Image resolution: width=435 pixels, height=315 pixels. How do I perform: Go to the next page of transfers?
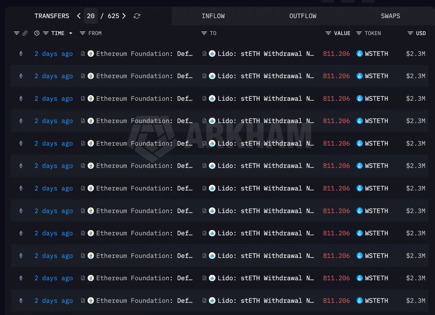[124, 16]
